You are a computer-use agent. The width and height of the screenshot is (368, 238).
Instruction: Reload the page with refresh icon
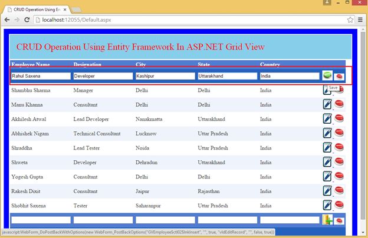[x=27, y=19]
